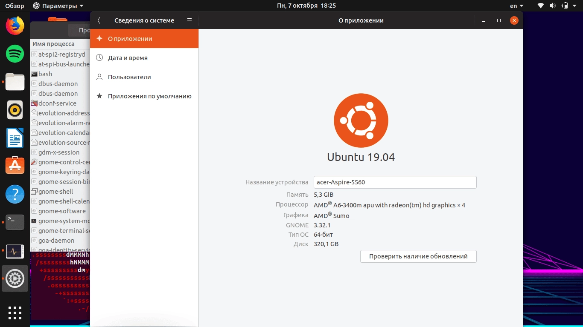Go back with the header arrow

(x=99, y=20)
